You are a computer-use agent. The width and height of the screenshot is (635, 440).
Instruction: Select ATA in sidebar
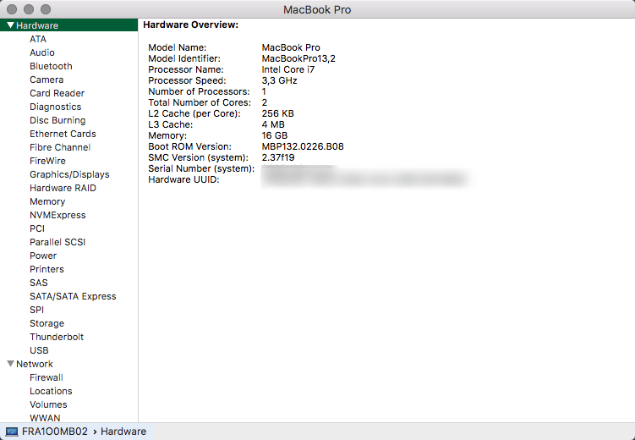(x=38, y=39)
